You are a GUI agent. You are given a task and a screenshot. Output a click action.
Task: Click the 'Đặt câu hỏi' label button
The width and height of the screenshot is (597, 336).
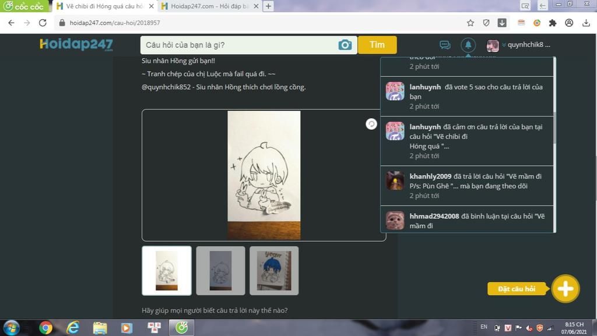[517, 289]
